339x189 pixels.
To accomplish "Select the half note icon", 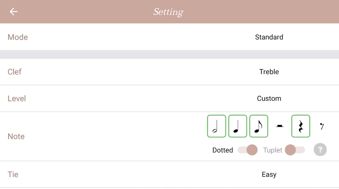I will (x=216, y=126).
